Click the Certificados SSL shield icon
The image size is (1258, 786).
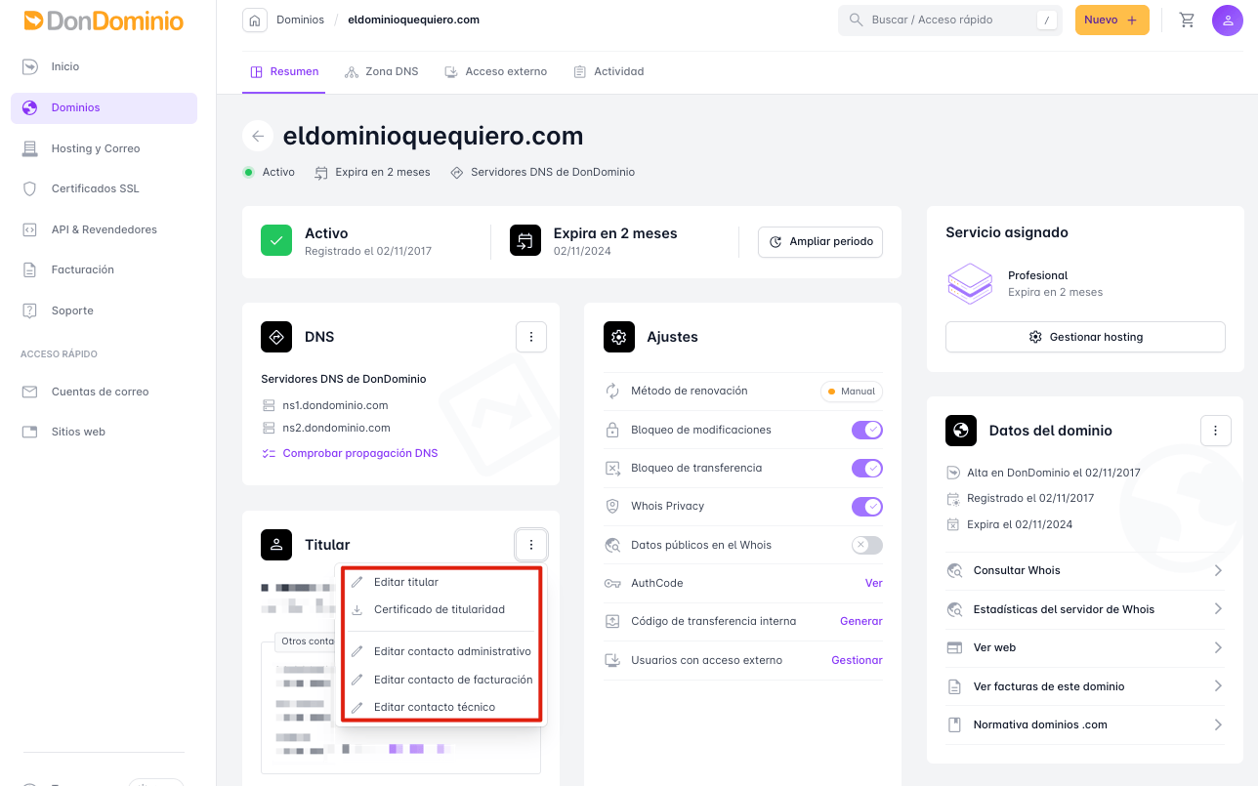(x=30, y=188)
